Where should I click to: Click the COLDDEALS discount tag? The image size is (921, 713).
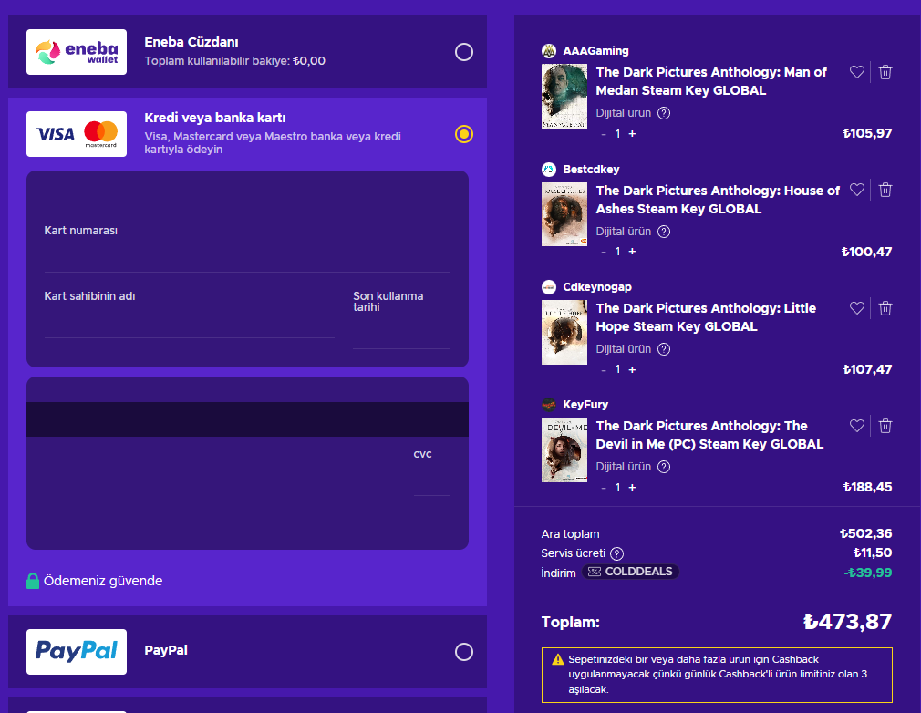631,572
